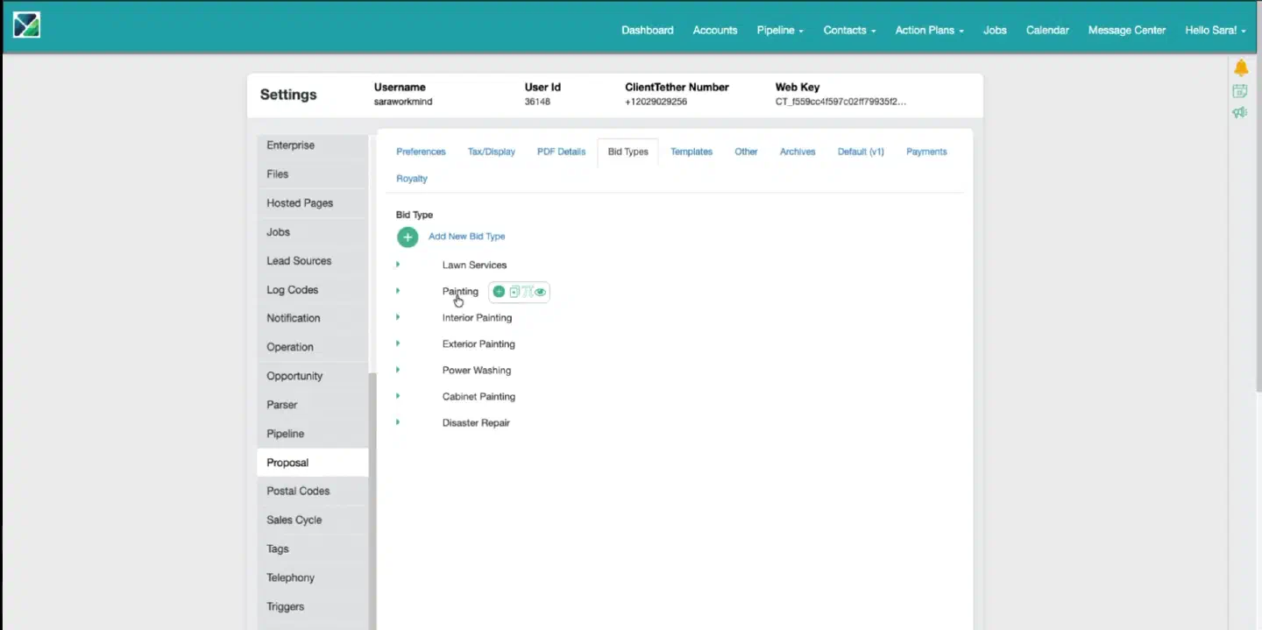Screen dimensions: 1262x630
Task: Click the Interior Painting bid type name
Action: [477, 317]
